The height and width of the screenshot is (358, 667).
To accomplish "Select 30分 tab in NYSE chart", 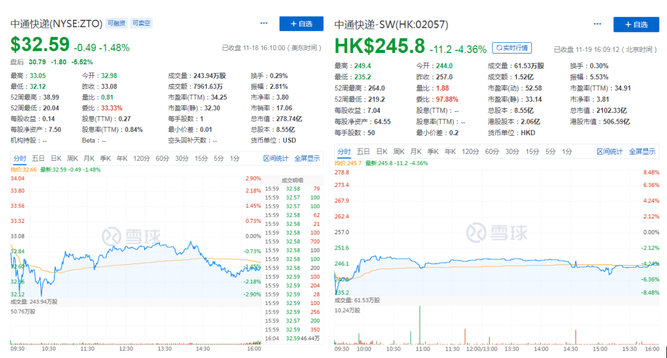I will (x=181, y=158).
